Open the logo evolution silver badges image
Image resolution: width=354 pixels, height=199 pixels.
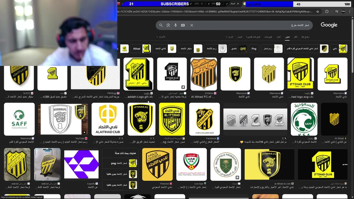pyautogui.click(x=255, y=119)
